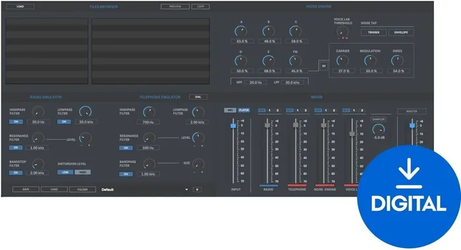
Task: Open the Default preset dropdown
Action: (145, 189)
